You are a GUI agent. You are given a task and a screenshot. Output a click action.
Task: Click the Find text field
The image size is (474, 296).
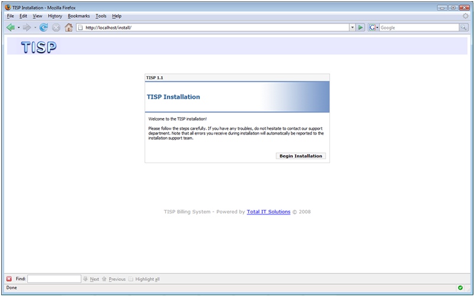pyautogui.click(x=54, y=279)
